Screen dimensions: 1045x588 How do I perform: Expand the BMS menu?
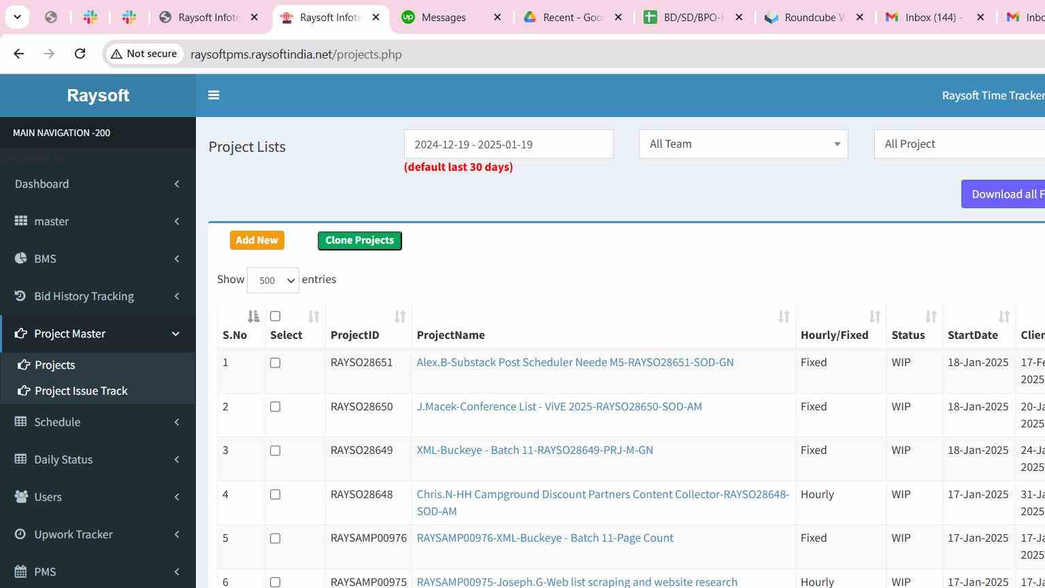[98, 259]
